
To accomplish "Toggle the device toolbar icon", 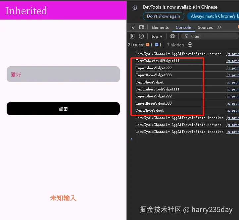I will tap(141, 27).
